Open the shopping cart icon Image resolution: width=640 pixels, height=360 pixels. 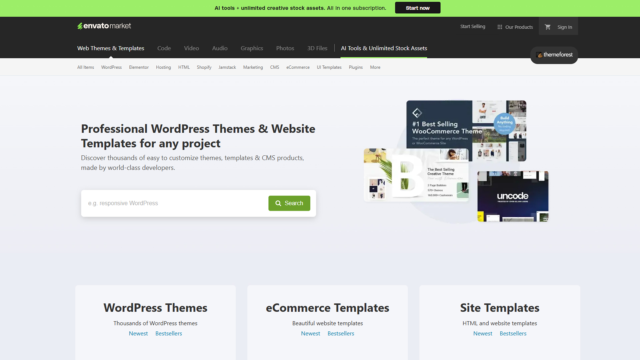[548, 27]
